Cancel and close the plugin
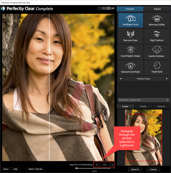The image size is (171, 173). coord(153,169)
